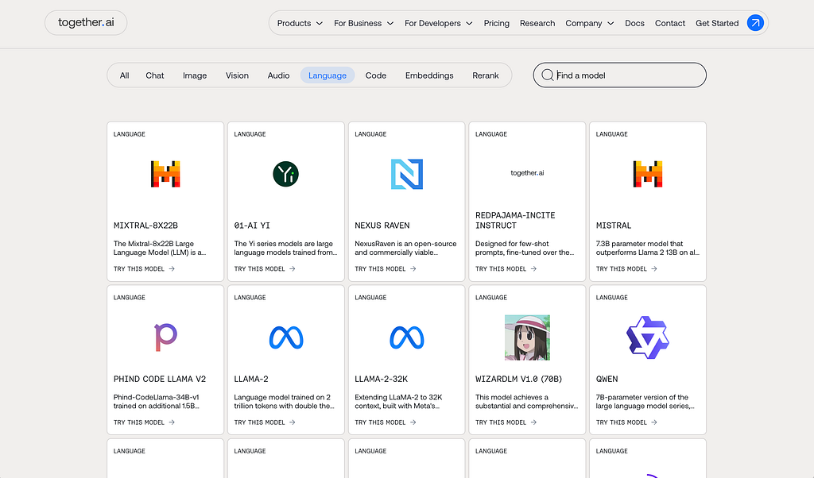The height and width of the screenshot is (478, 814).
Task: Open the WizardLM anime avatar thumbnail
Action: 528,337
